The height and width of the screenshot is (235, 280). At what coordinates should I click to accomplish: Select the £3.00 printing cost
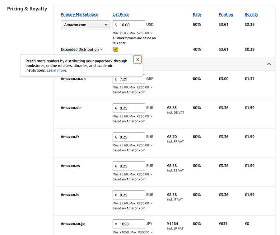point(224,79)
